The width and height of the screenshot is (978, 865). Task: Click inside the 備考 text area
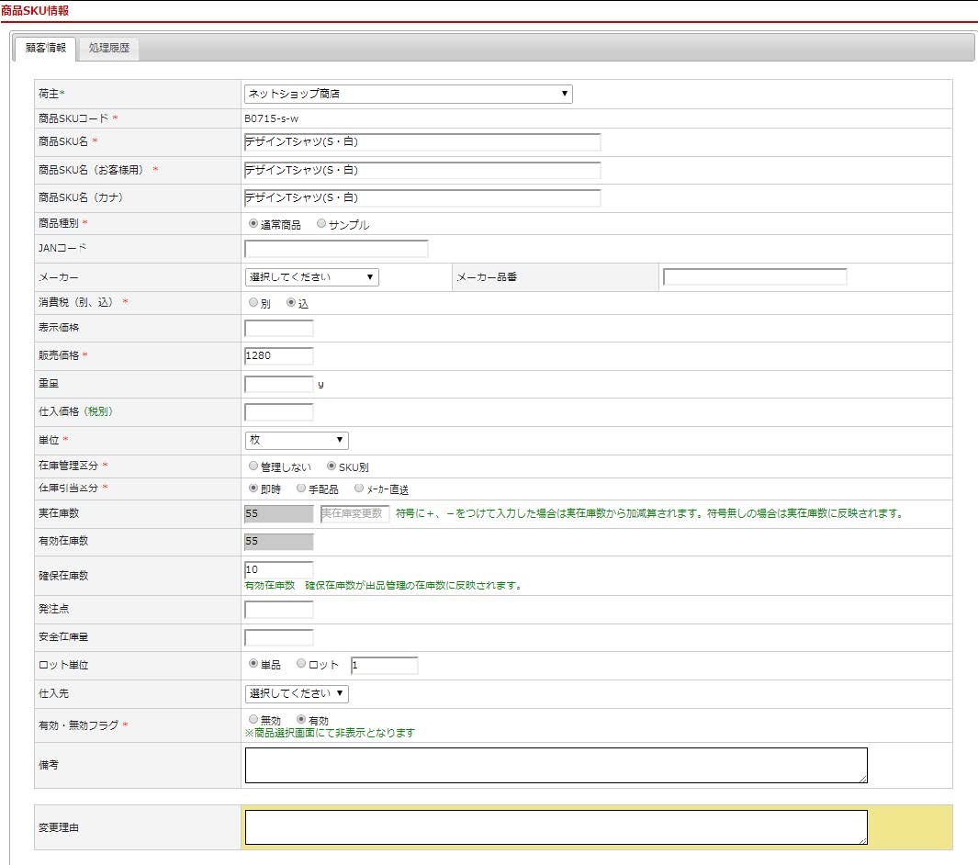click(x=556, y=765)
